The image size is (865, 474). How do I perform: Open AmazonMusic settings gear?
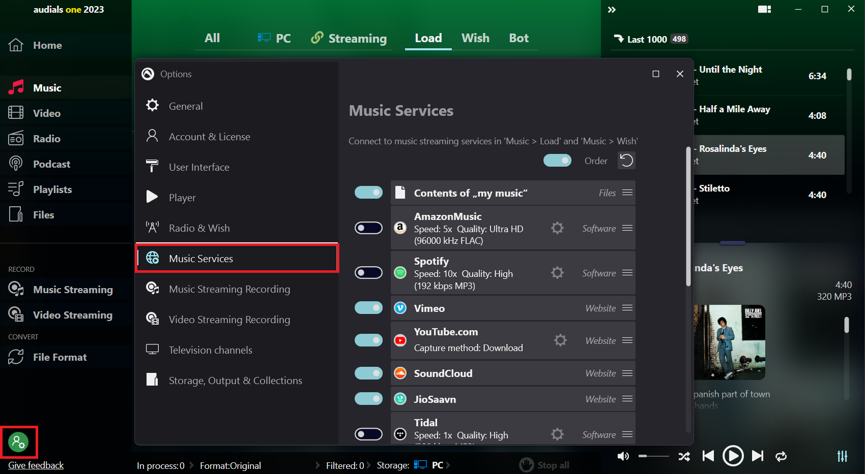pyautogui.click(x=558, y=228)
